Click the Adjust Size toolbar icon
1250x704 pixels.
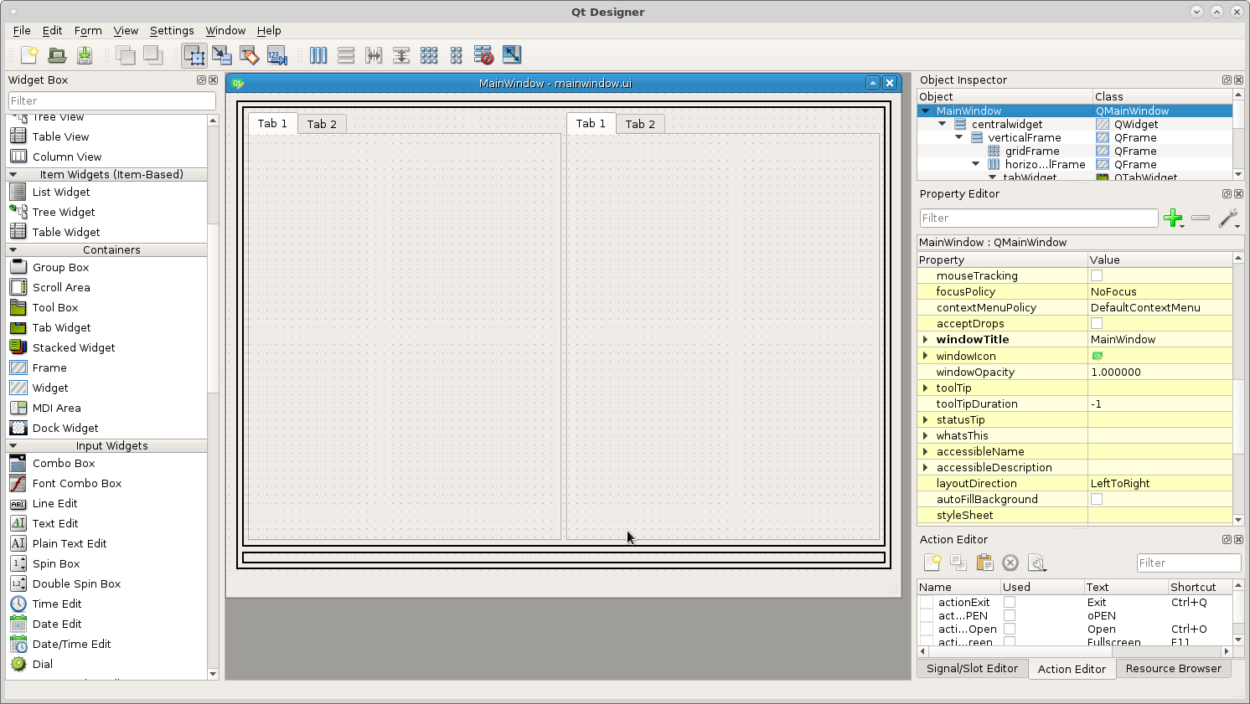[x=512, y=55]
